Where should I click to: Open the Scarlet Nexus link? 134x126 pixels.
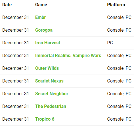(x=49, y=81)
